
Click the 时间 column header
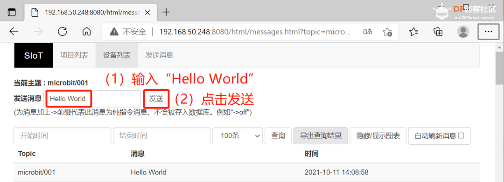311,154
